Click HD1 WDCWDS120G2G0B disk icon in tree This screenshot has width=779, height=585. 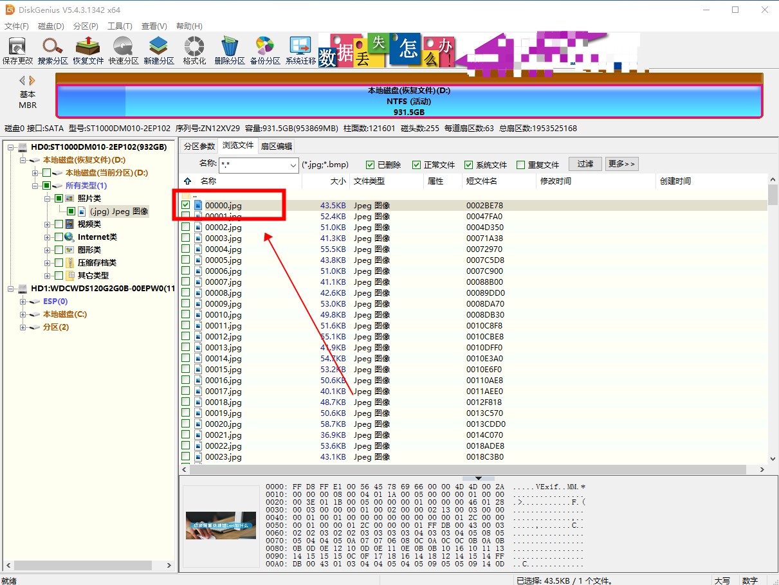pyautogui.click(x=23, y=289)
